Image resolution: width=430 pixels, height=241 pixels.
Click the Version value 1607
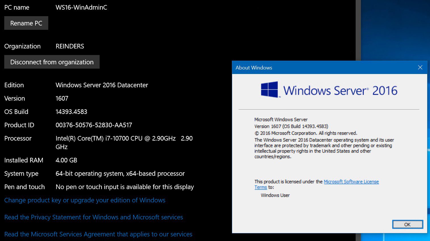click(x=62, y=98)
